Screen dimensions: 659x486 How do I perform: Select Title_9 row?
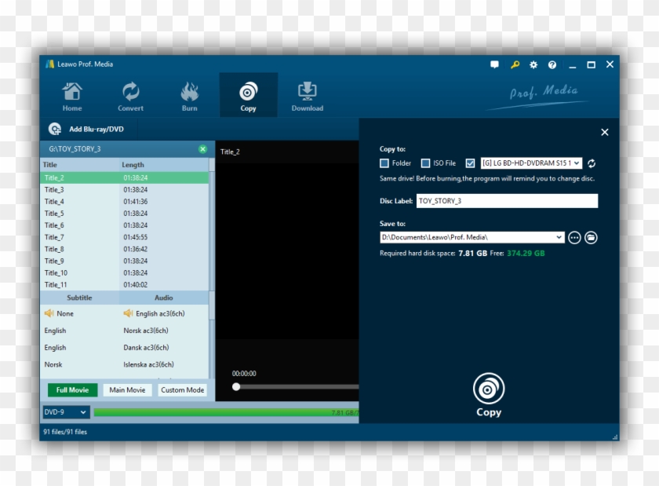[125, 261]
